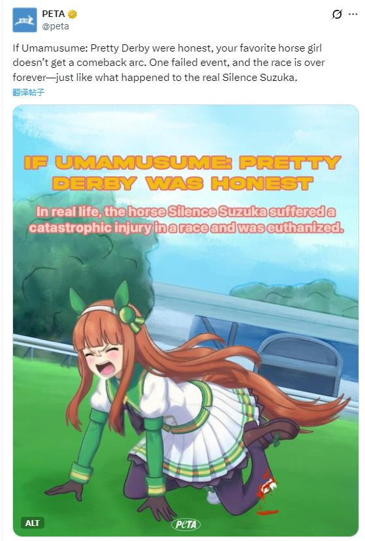Click the pink caption about Silence Suzuka
Screen dimensions: 365x541
click(x=186, y=219)
